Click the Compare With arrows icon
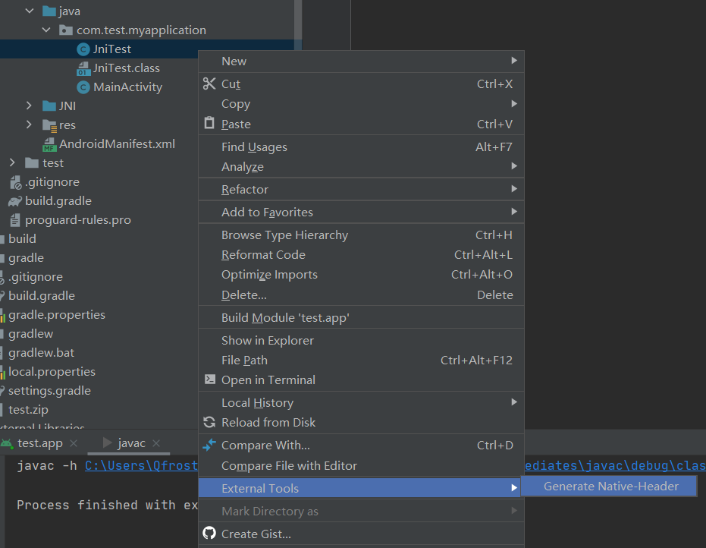Viewport: 706px width, 548px height. 209,445
